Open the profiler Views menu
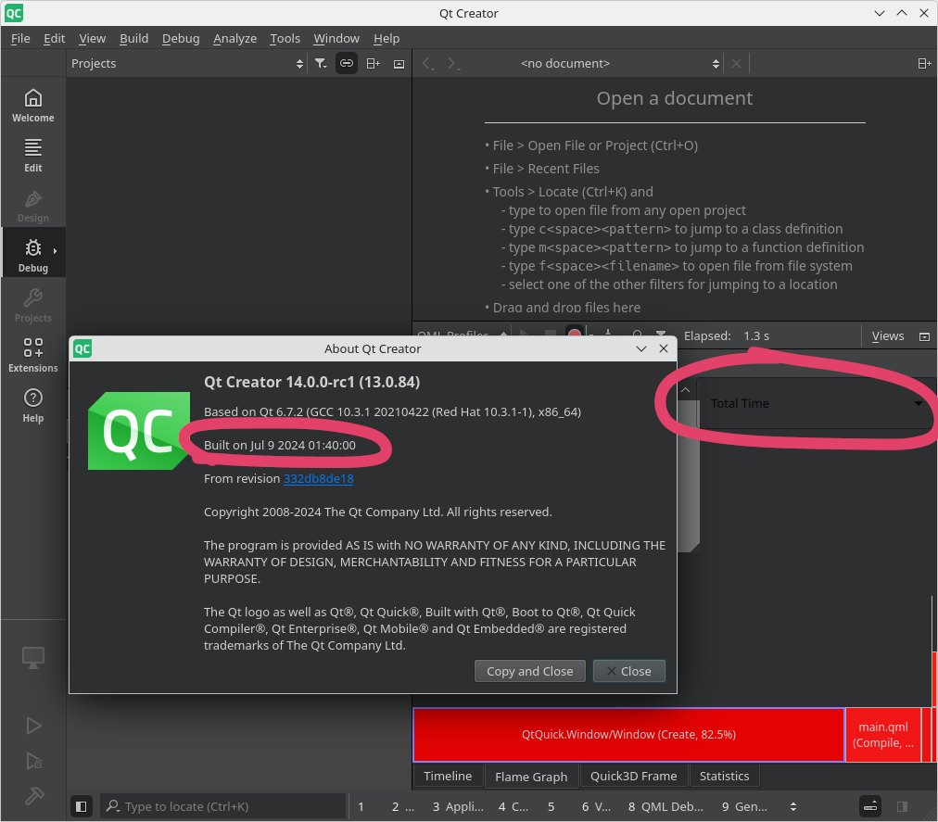 coord(888,336)
